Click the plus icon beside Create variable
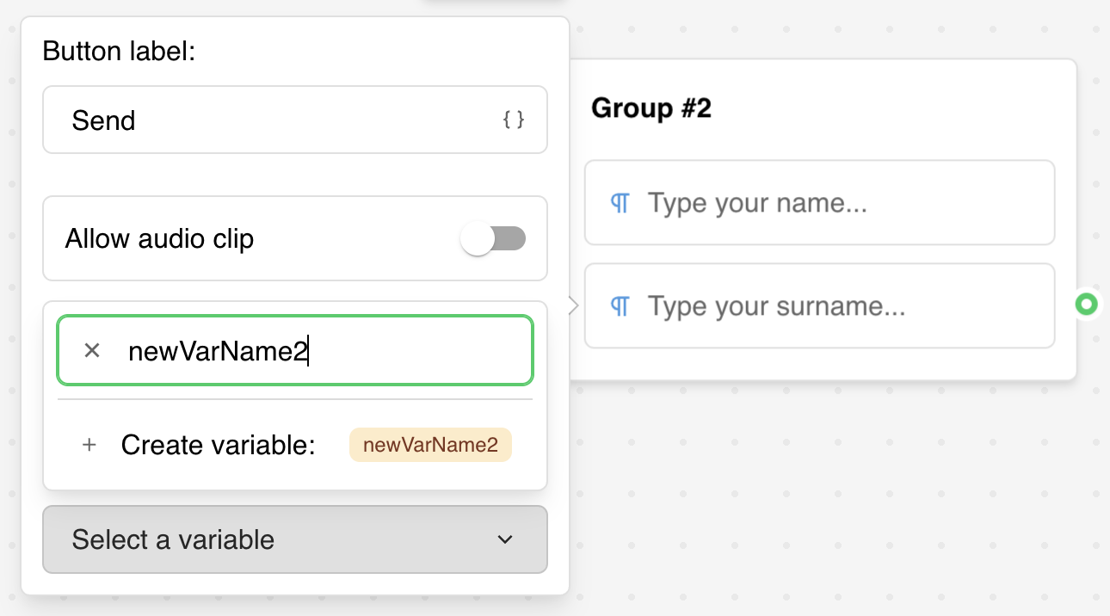 89,445
